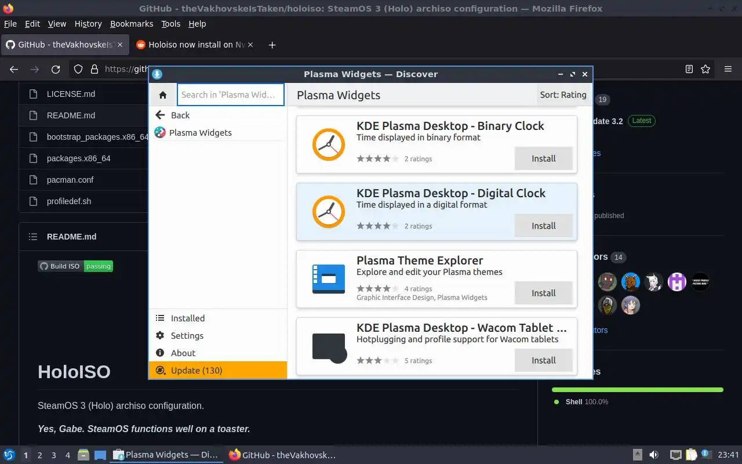Bookmark this page with the star
This screenshot has width=742, height=464.
coord(705,69)
